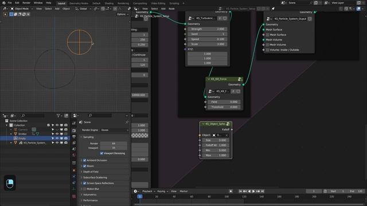The width and height of the screenshot is (367, 206).
Task: Click the snapping magnet icon in viewport header
Action: click(x=103, y=9)
